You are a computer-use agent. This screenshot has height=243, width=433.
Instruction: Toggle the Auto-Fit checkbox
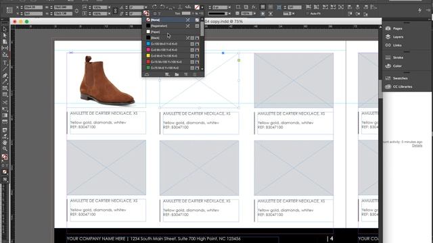307,13
